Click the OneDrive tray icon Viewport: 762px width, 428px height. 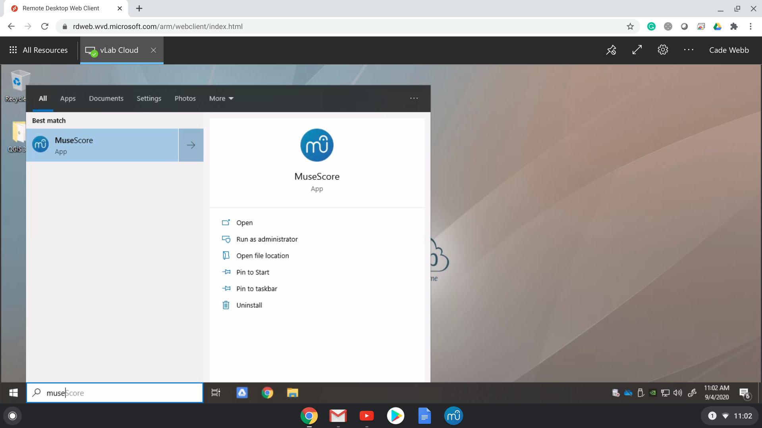(628, 393)
